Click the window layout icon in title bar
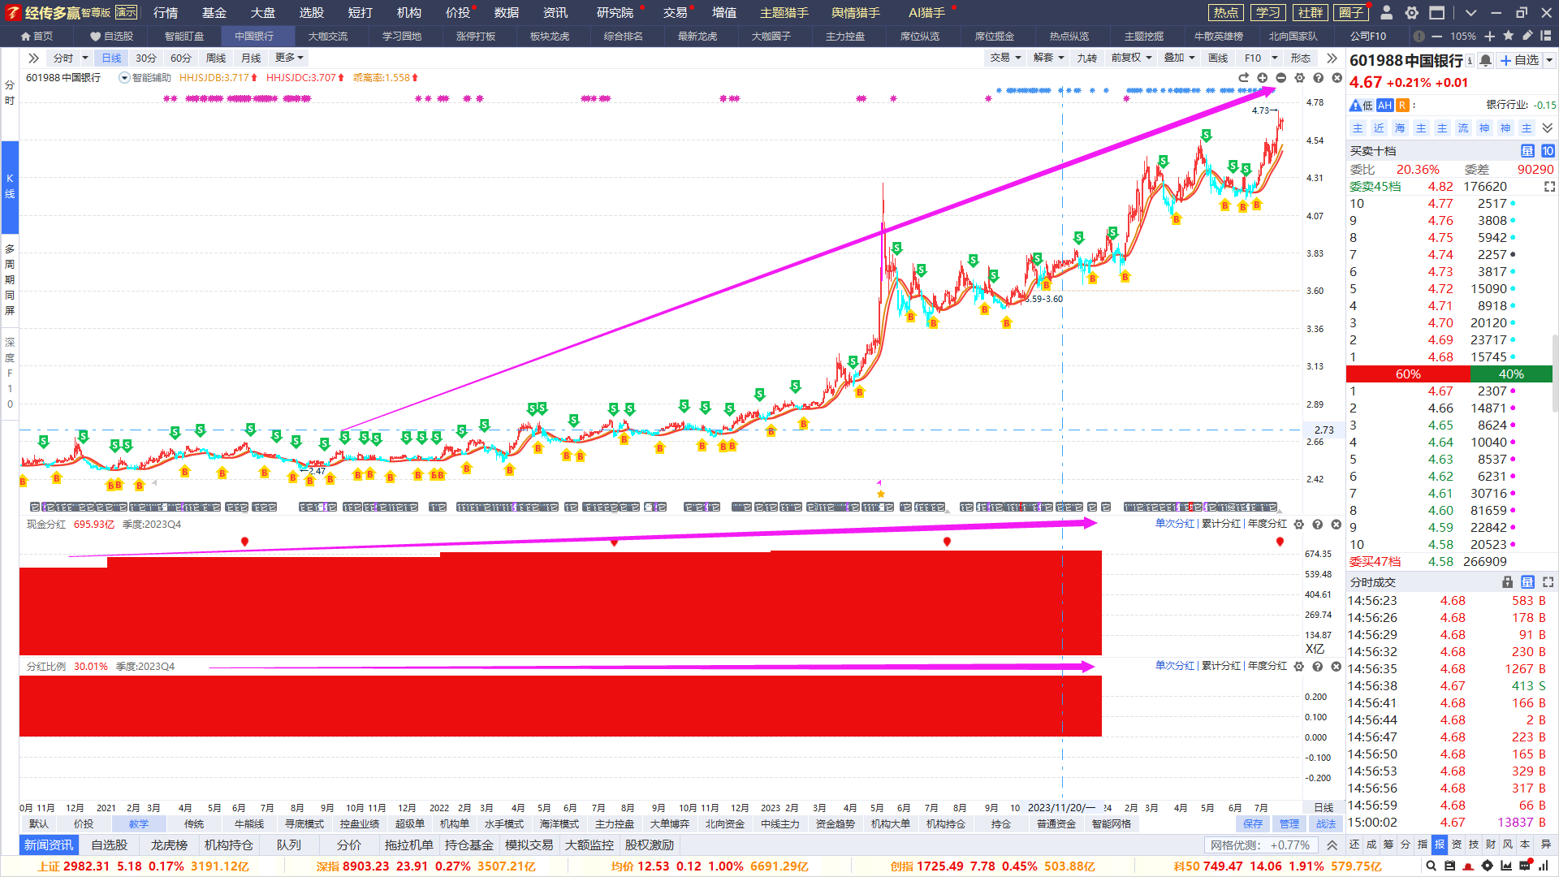The image size is (1559, 877). pyautogui.click(x=1437, y=13)
